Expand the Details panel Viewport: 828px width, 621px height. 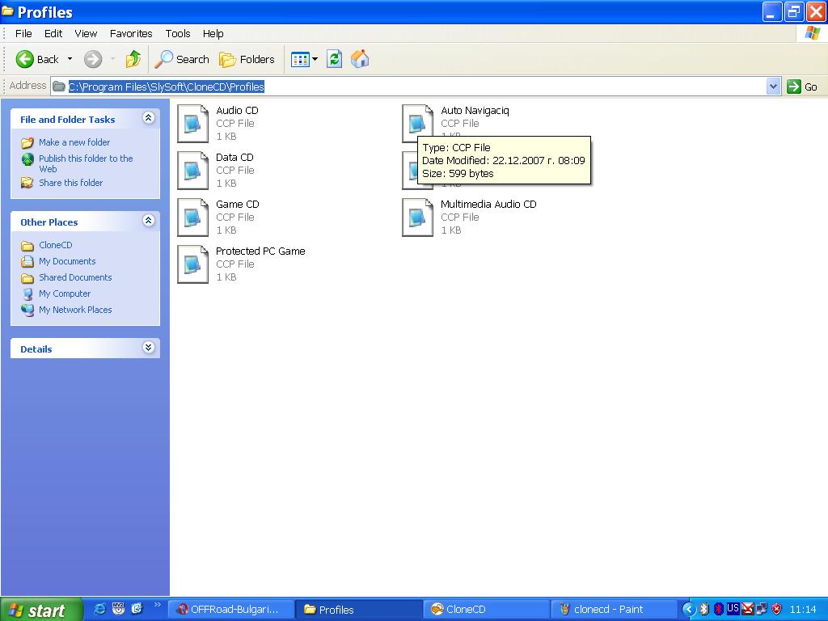point(148,348)
